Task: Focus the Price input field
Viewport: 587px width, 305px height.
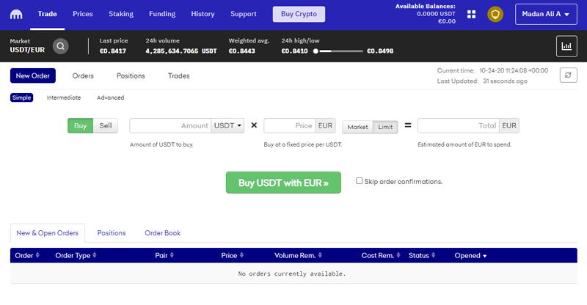Action: [x=290, y=126]
